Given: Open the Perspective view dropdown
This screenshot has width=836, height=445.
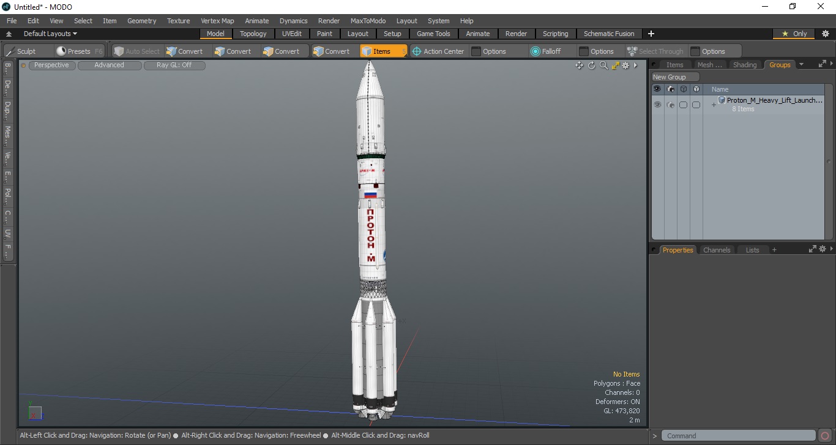Looking at the screenshot, I should (51, 65).
